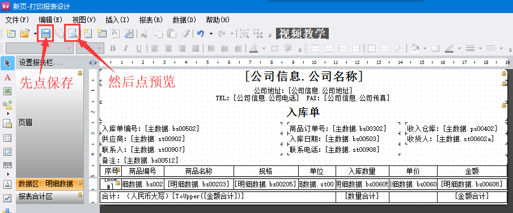This screenshot has width=513, height=213.
Task: Open the fill color bucket dropdown arrow
Action: coord(425,48)
